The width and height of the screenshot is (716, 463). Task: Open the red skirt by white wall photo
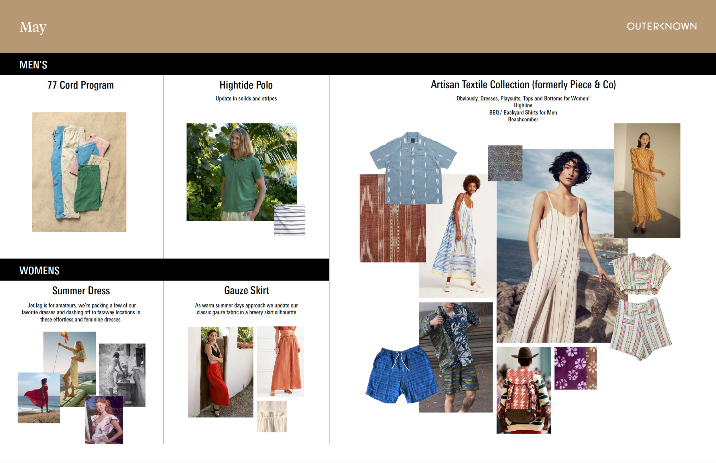pos(221,372)
